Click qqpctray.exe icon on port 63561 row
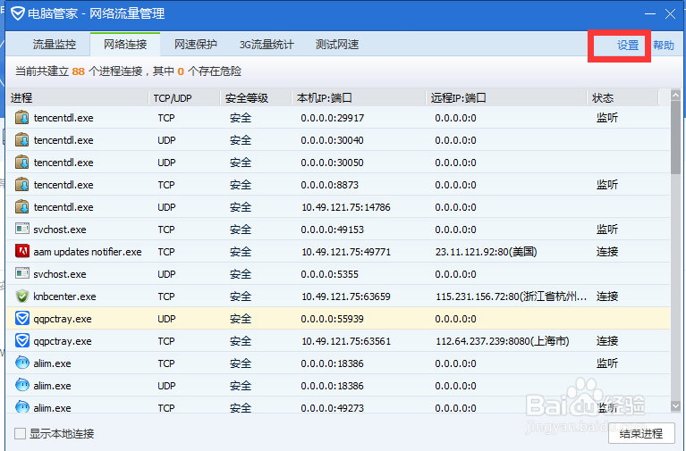Viewport: 686px width, 451px height. pos(21,340)
